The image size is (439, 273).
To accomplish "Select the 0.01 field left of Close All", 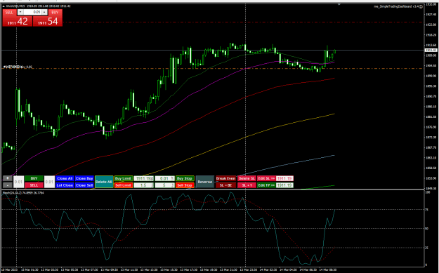I will tap(49, 182).
